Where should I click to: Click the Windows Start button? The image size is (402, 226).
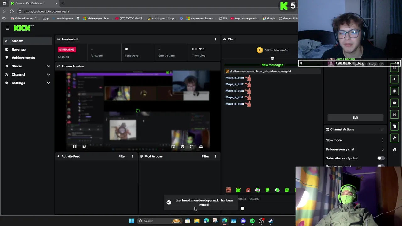click(x=132, y=221)
